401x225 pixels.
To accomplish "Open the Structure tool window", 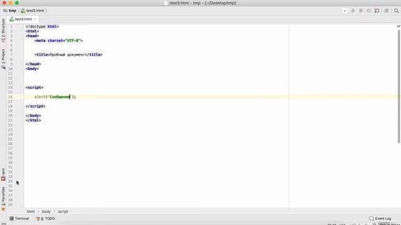I will click(3, 30).
